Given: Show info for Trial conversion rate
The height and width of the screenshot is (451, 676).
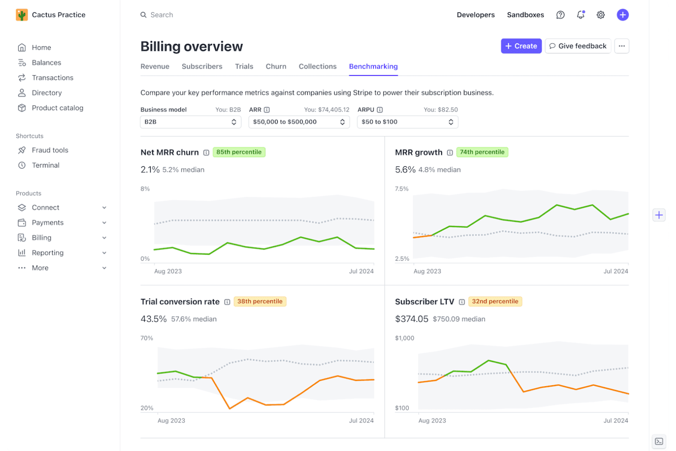Looking at the screenshot, I should (227, 302).
